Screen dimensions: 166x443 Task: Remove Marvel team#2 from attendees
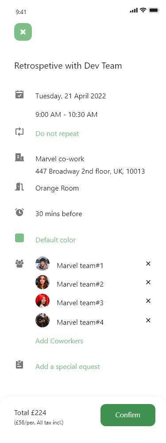click(148, 282)
